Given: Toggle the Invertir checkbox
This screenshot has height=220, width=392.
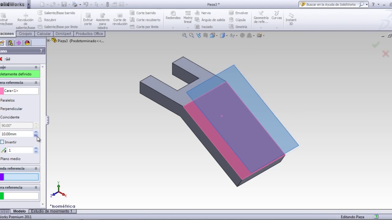Looking at the screenshot, I should pyautogui.click(x=2, y=142).
